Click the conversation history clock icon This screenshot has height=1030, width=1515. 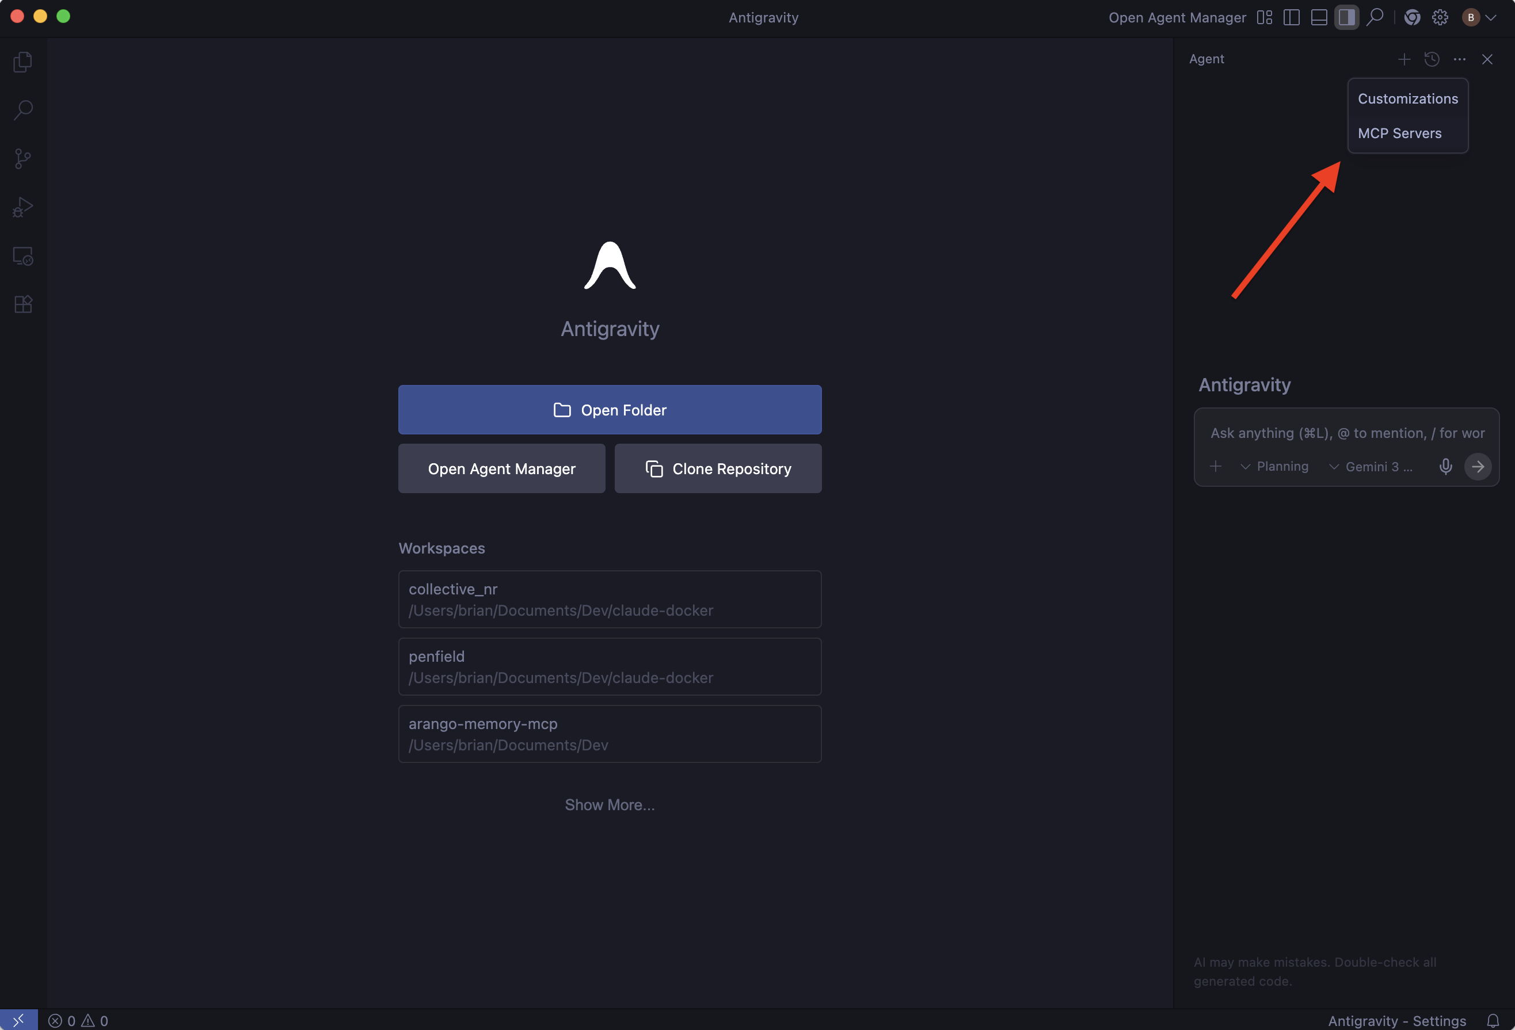click(x=1432, y=59)
